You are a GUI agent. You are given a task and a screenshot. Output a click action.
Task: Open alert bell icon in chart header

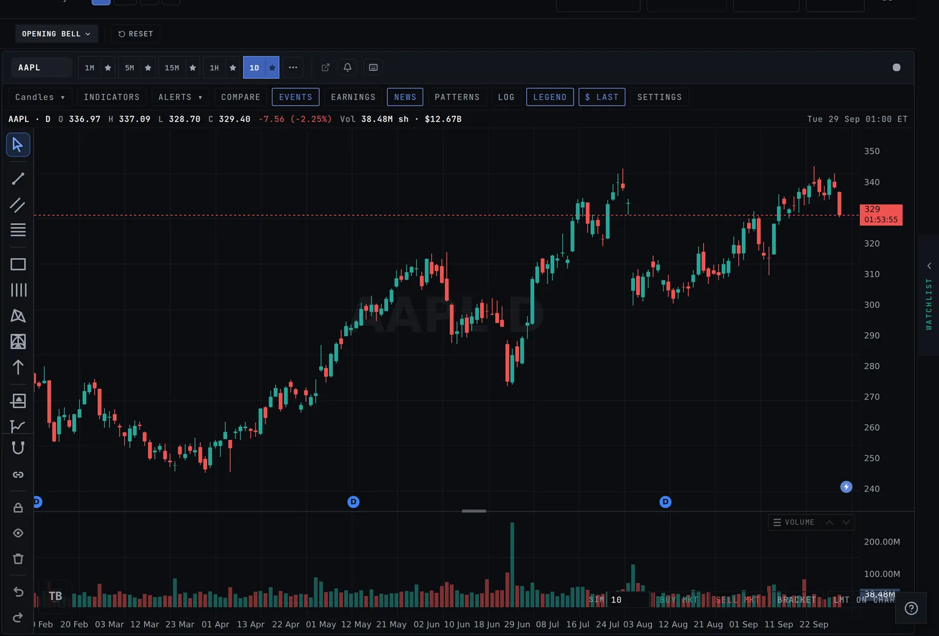click(347, 67)
